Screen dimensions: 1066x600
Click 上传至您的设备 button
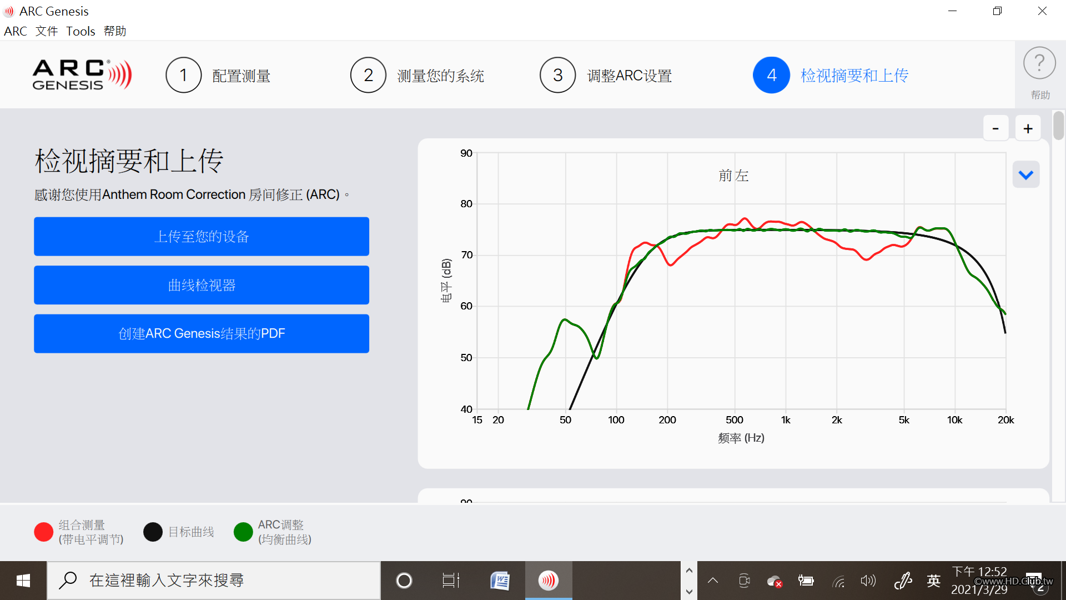point(202,237)
